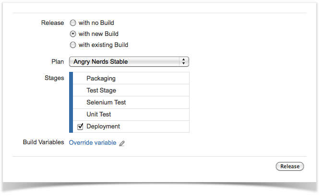Image resolution: width=323 pixels, height=196 pixels.
Task: Click the 'with existing Build' label text
Action: pyautogui.click(x=103, y=45)
